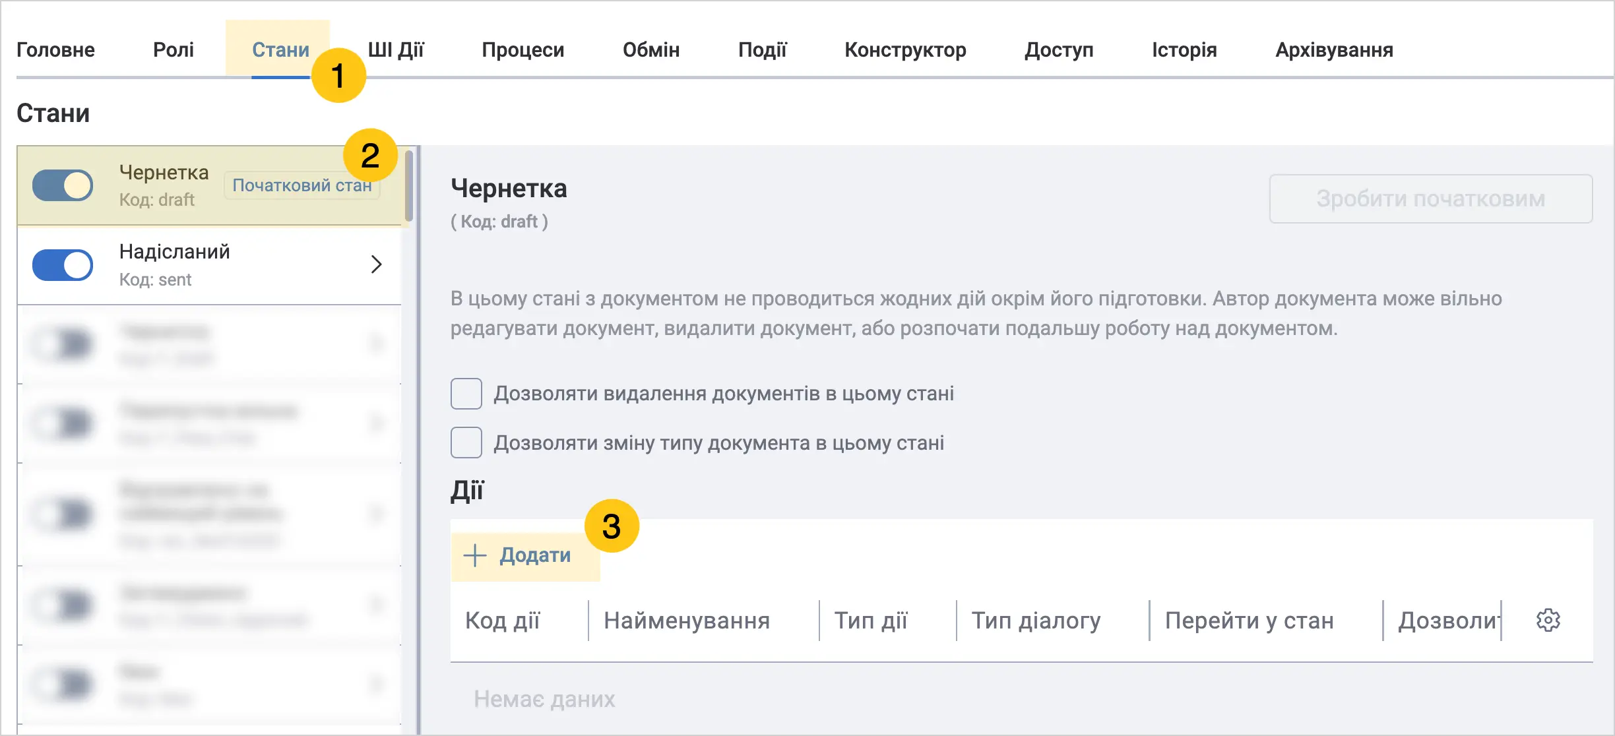Toggle the Надісланий state switch
Screen dimensions: 1615x736
pos(63,265)
